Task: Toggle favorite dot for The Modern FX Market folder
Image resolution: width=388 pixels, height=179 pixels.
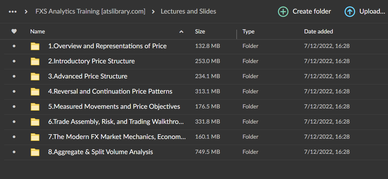Action: pos(14,137)
